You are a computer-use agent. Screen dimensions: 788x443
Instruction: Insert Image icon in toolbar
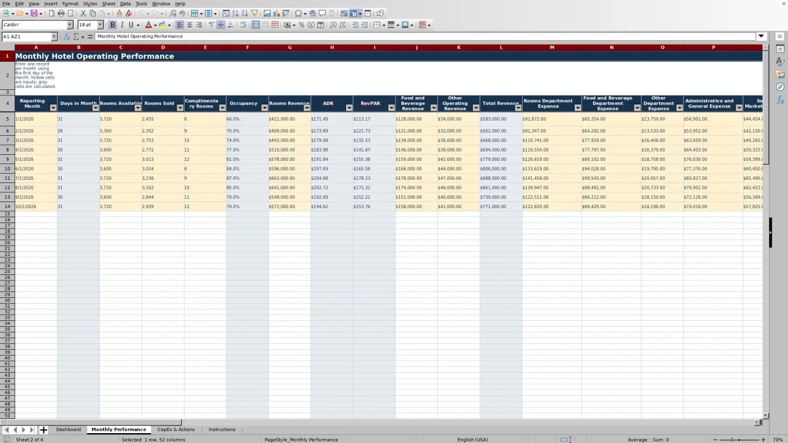coord(267,13)
